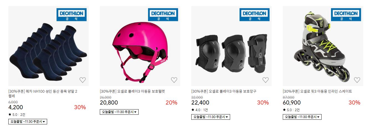Expand today-shipping dropdown under protective gear
Screen dimensions: 369x131
point(211,117)
